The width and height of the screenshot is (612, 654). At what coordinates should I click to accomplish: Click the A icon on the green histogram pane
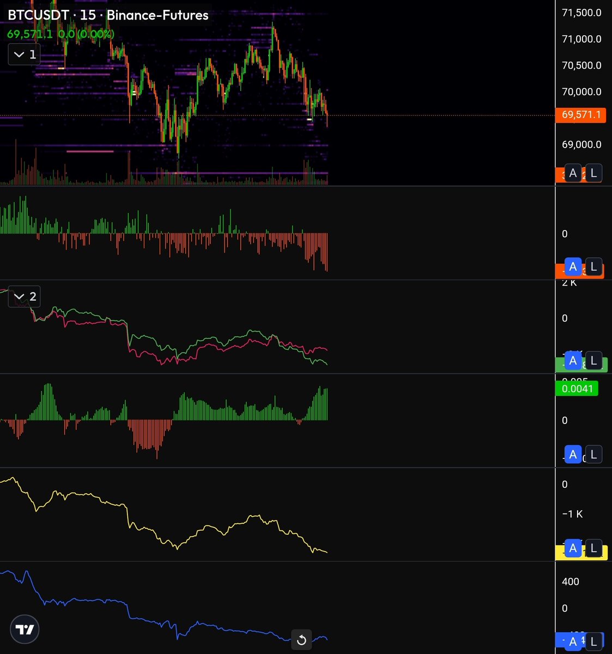tap(573, 453)
